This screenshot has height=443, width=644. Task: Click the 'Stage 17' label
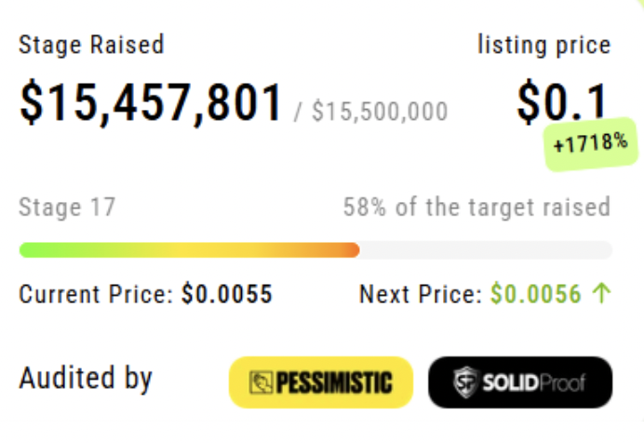[67, 207]
